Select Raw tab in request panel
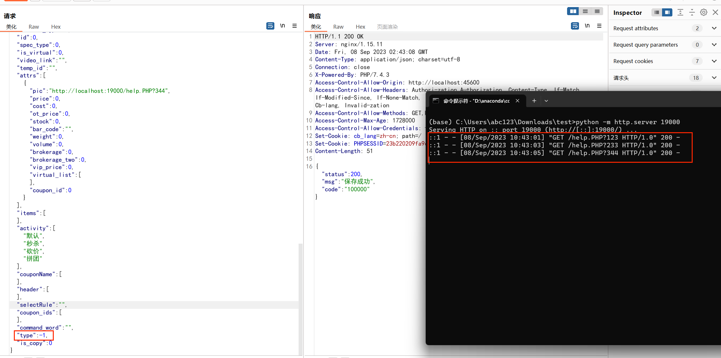 (33, 27)
